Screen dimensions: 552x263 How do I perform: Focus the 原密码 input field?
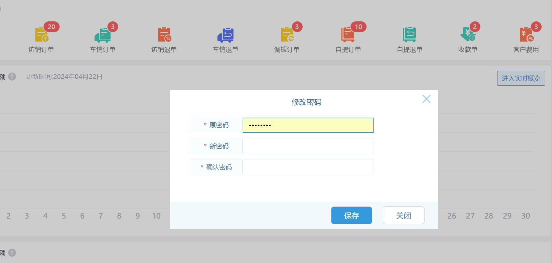click(308, 125)
